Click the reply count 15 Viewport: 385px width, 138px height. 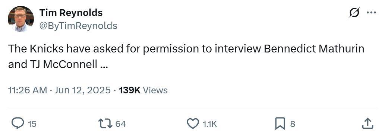32,124
